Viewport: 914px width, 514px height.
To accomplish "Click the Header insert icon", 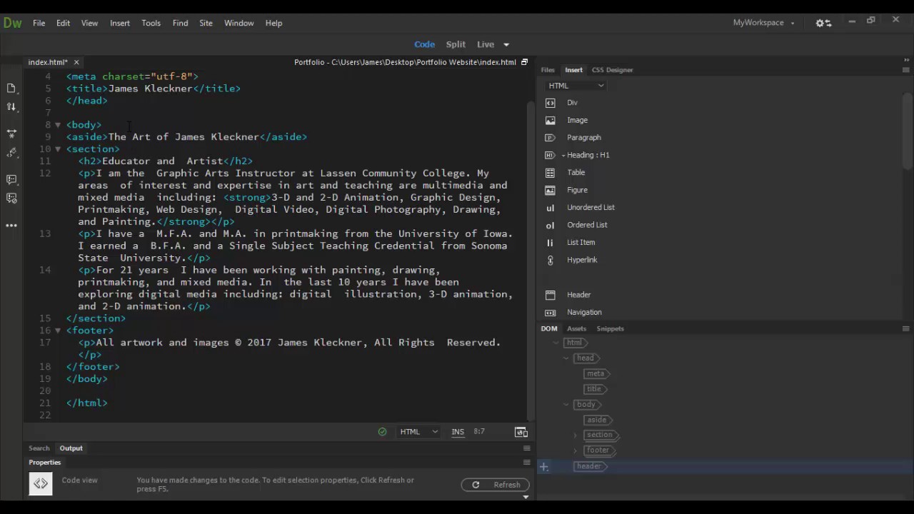I will [x=550, y=295].
